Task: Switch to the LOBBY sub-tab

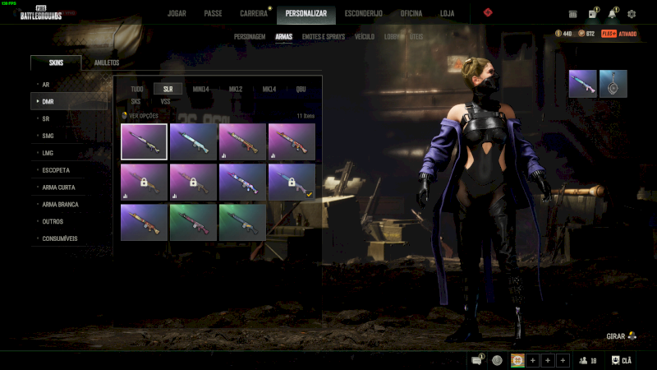Action: click(392, 37)
